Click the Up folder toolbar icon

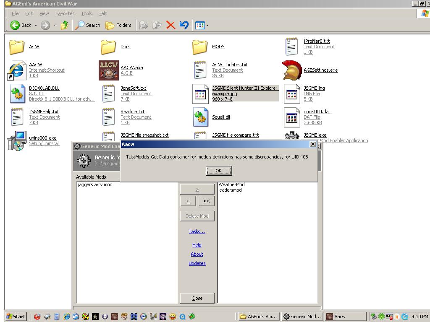coord(65,25)
